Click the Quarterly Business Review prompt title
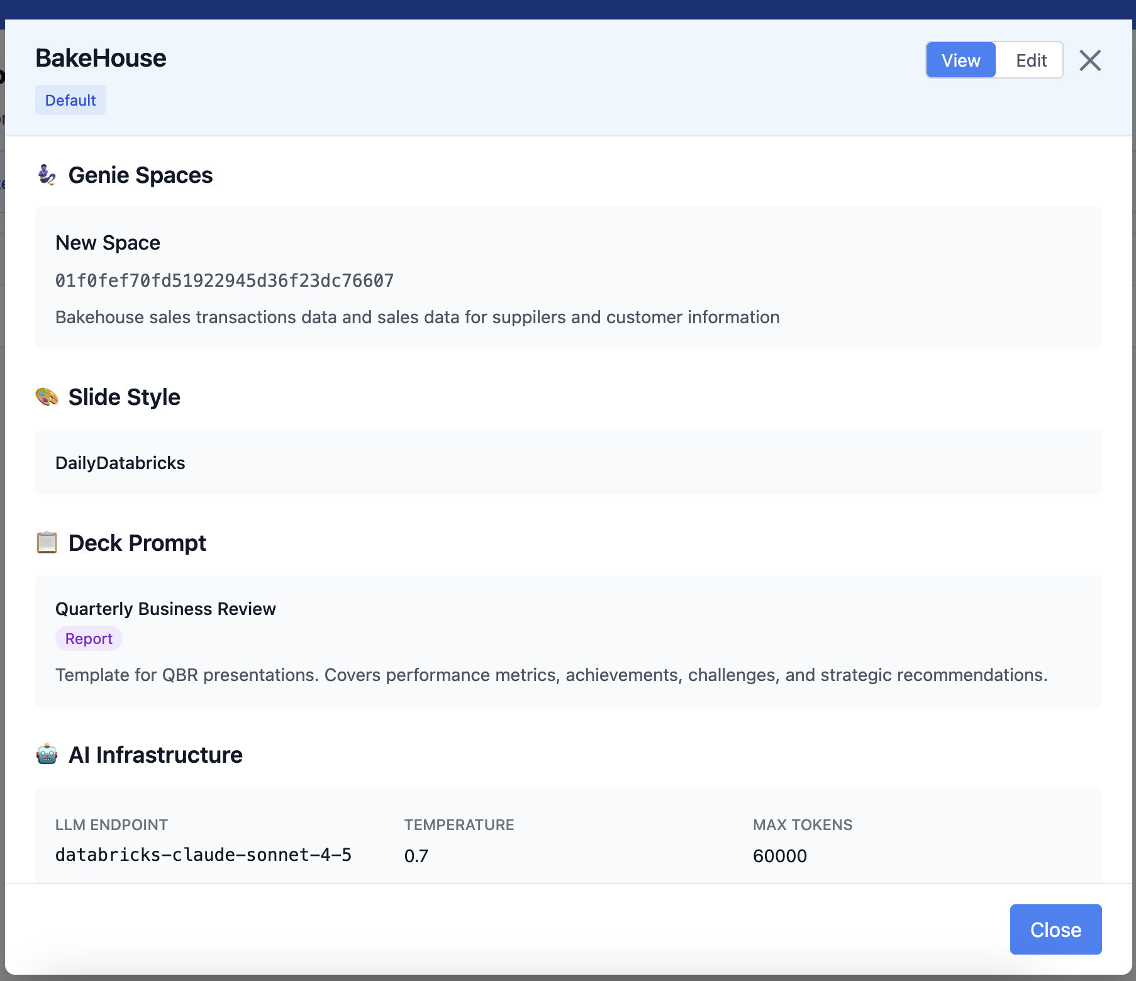This screenshot has width=1136, height=981. (x=165, y=609)
